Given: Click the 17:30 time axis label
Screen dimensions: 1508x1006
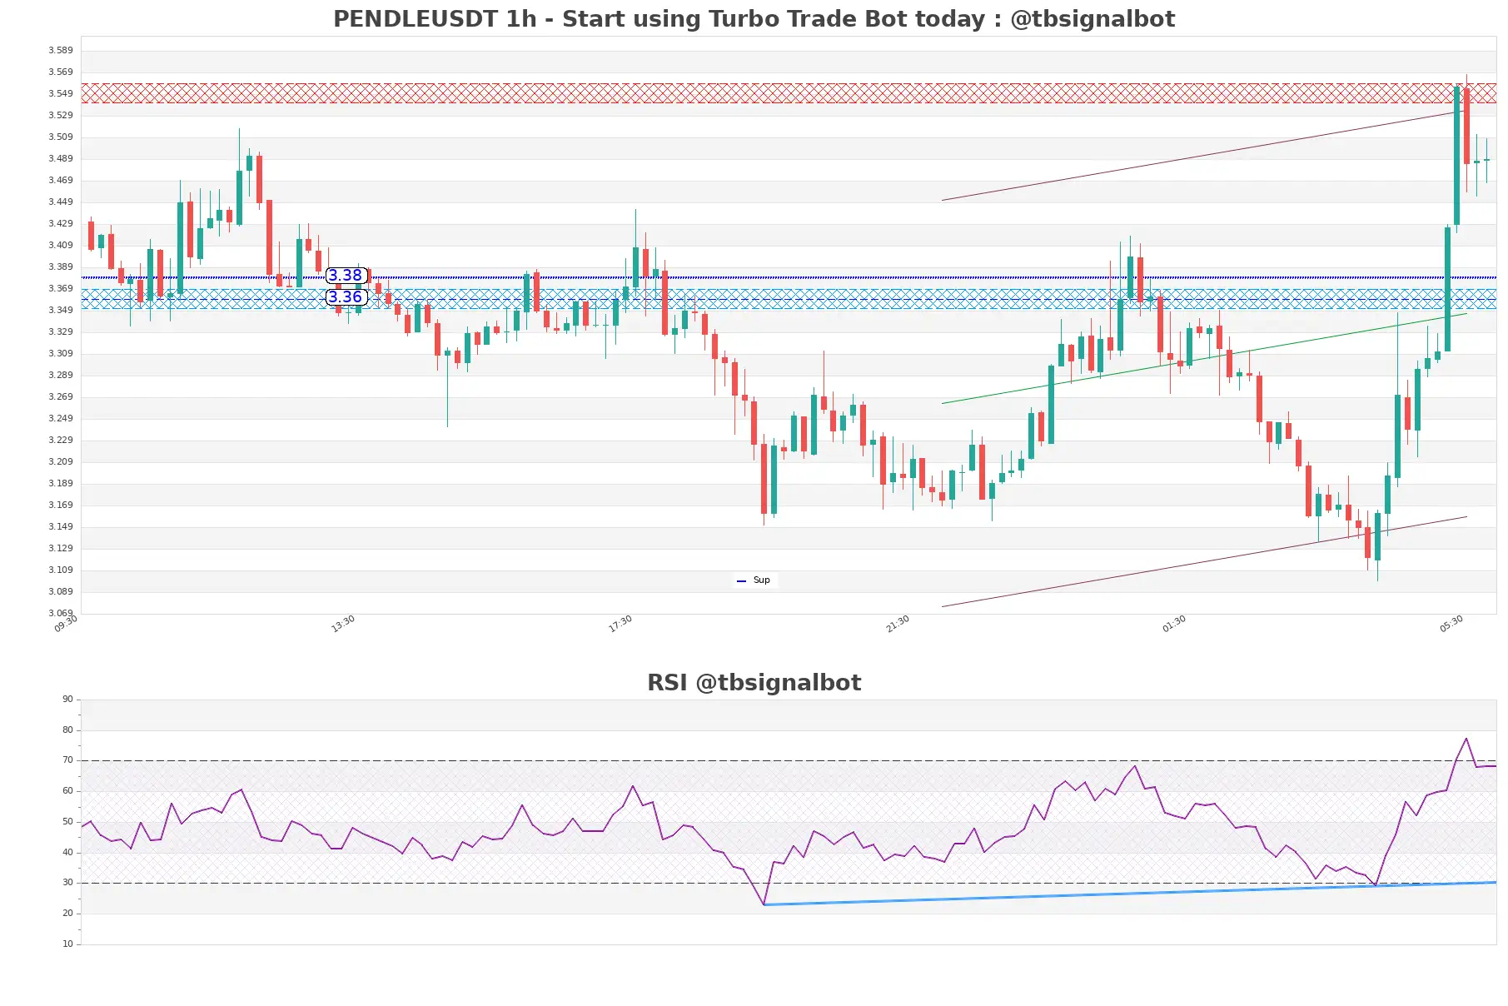Looking at the screenshot, I should coord(620,624).
